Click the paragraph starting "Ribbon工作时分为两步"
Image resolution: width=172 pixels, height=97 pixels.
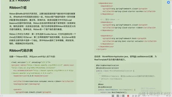(42, 39)
